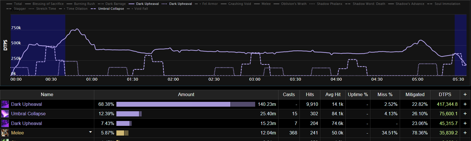471x141 pixels.
Task: Click the 26.10% mitigated cell
Action: pos(420,114)
